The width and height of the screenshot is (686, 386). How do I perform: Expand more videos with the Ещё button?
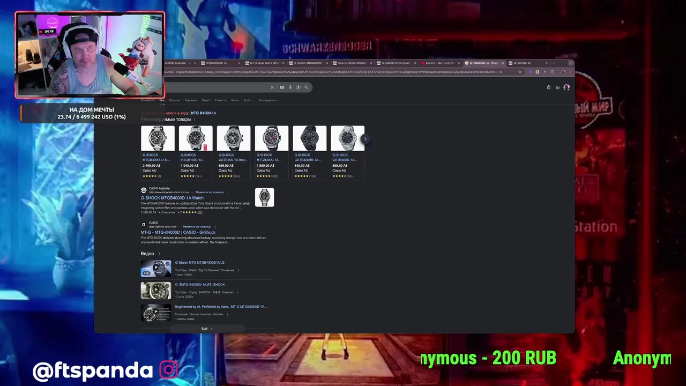(207, 328)
